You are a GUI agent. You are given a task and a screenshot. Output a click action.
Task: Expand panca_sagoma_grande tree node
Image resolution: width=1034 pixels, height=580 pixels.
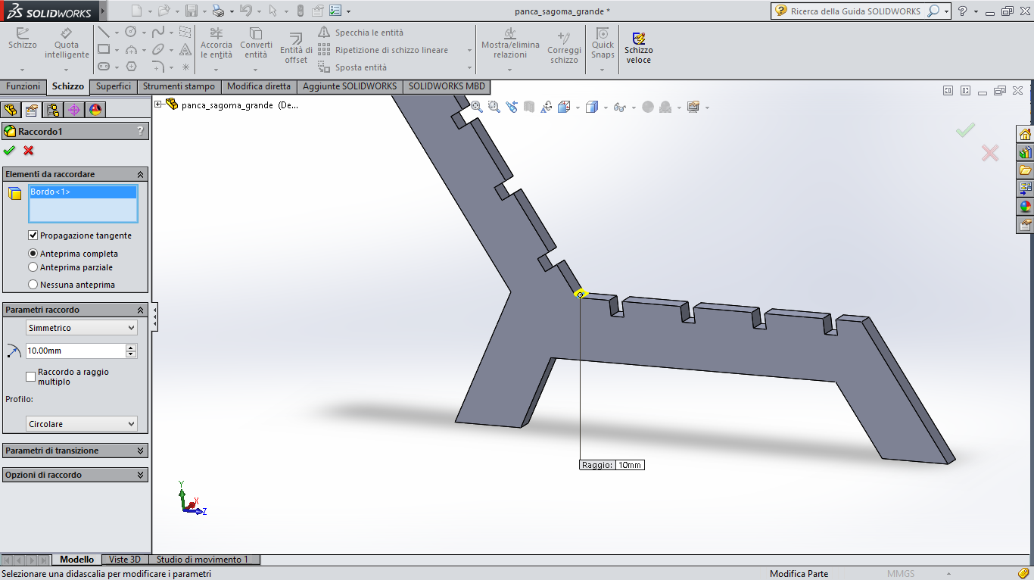158,104
